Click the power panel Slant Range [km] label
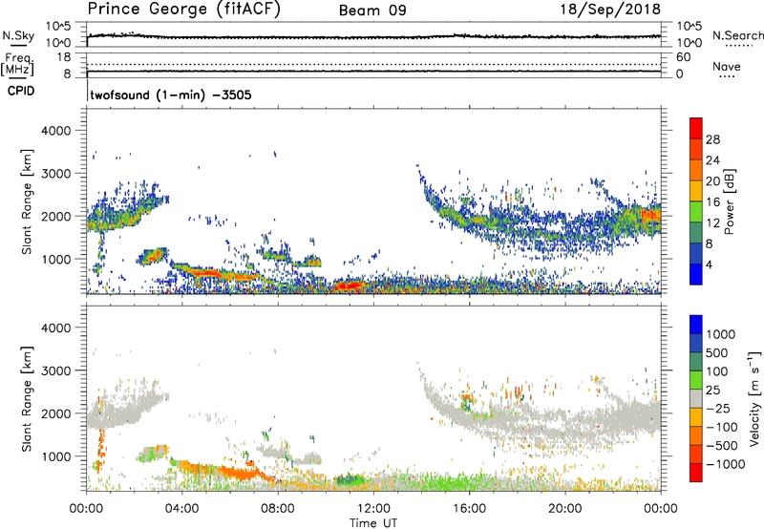 coord(27,201)
